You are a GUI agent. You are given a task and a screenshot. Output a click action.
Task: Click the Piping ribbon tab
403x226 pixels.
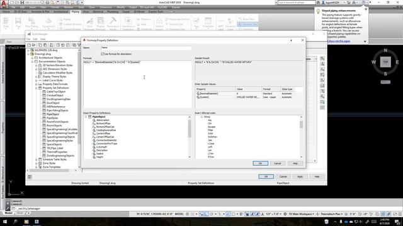(x=76, y=12)
